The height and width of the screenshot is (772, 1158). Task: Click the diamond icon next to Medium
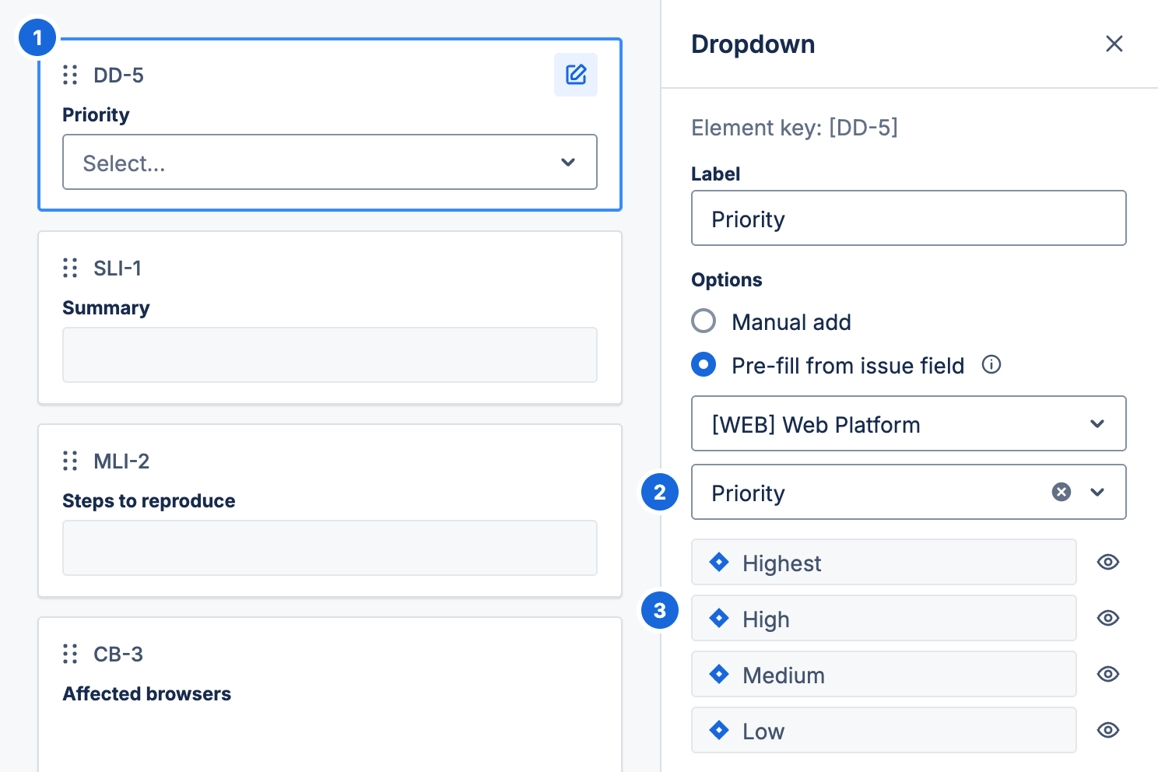coord(719,674)
